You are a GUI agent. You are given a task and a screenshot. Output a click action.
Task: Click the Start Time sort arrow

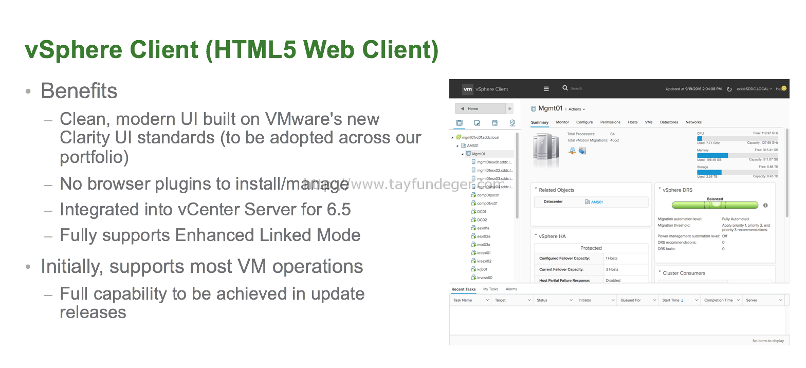682,300
